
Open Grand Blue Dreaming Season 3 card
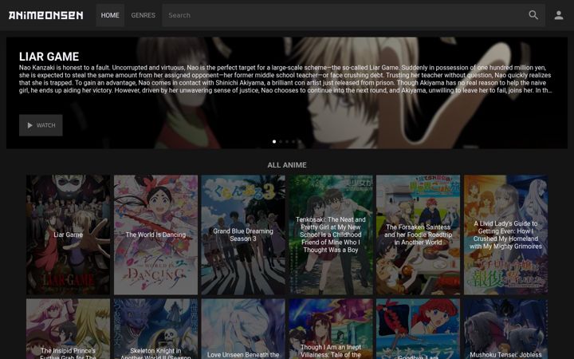243,235
